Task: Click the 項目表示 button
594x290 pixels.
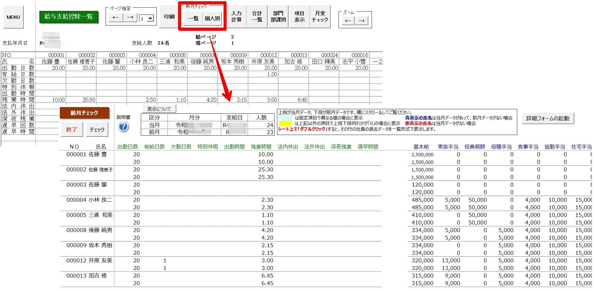Action: 299,17
